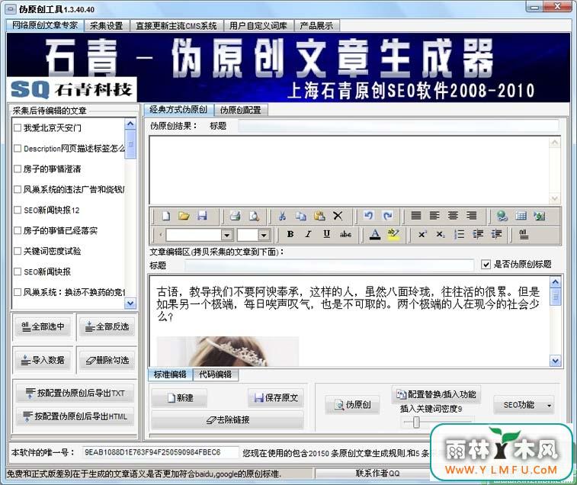Click the 去除链接 button
Image resolution: width=577 pixels, height=485 pixels.
(227, 419)
